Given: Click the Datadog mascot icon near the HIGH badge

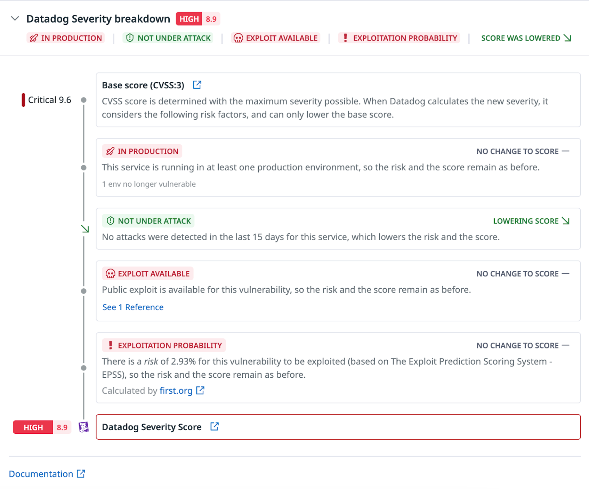Looking at the screenshot, I should pyautogui.click(x=83, y=427).
